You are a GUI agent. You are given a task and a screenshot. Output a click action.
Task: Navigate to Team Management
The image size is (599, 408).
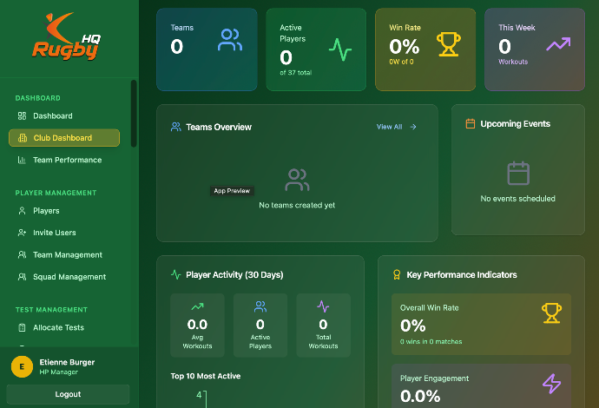coord(67,255)
